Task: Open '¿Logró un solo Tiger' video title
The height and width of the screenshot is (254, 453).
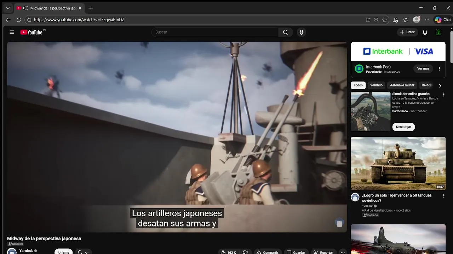Action: coord(397,198)
